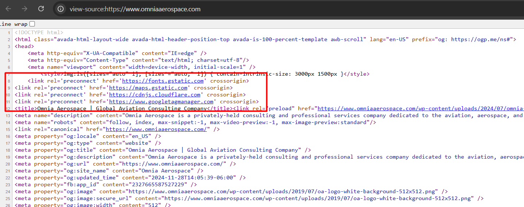Open the cdnjs.cloudflare.com link

click(155, 95)
